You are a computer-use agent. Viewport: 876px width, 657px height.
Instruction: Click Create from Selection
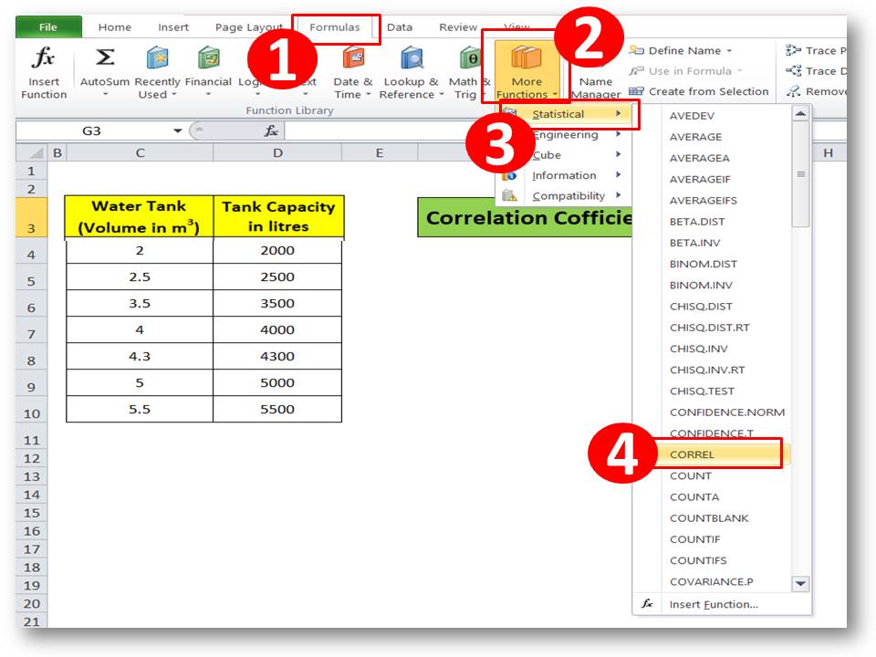coord(707,91)
